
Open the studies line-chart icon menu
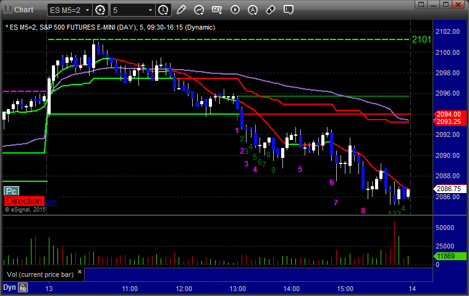(199, 10)
